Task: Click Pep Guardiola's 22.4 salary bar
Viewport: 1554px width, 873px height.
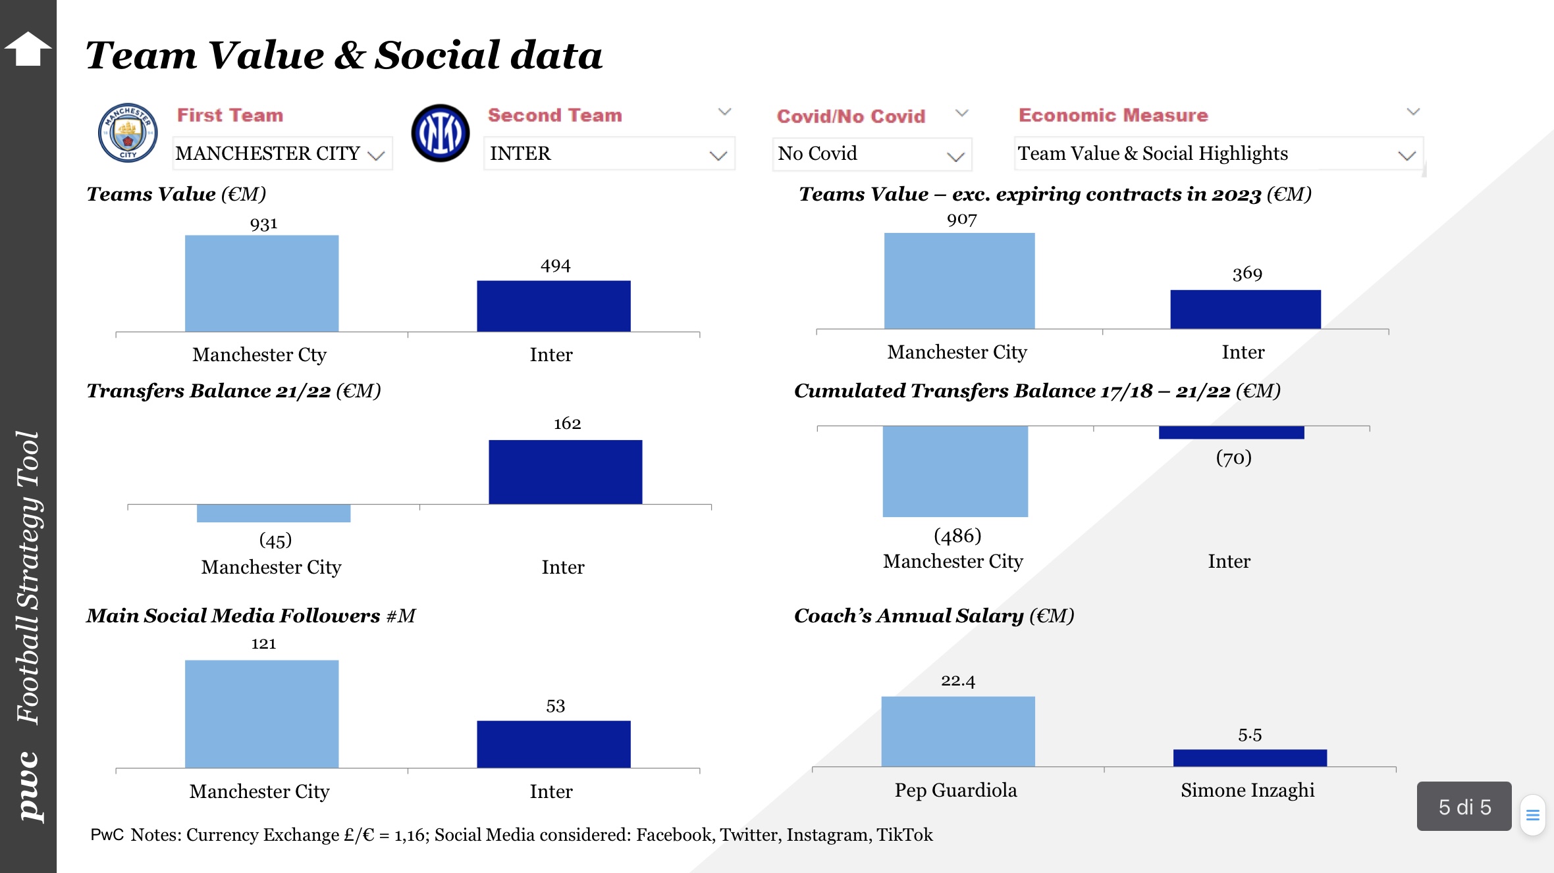Action: click(958, 732)
